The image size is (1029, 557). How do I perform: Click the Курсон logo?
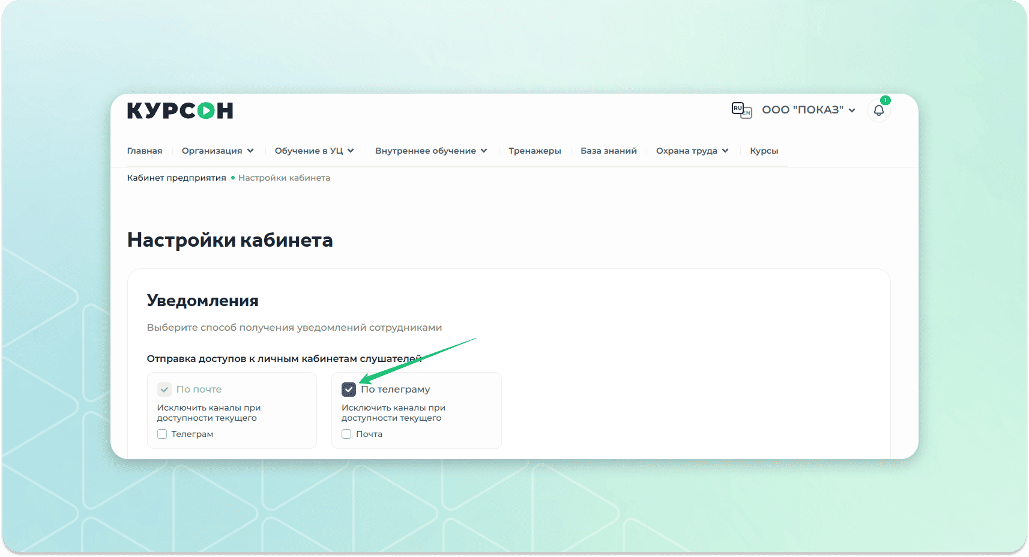coord(180,110)
